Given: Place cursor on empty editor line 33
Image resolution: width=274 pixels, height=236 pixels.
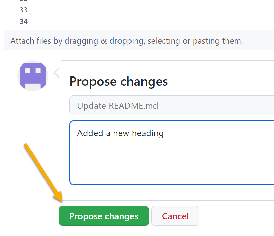Looking at the screenshot, I should point(150,10).
